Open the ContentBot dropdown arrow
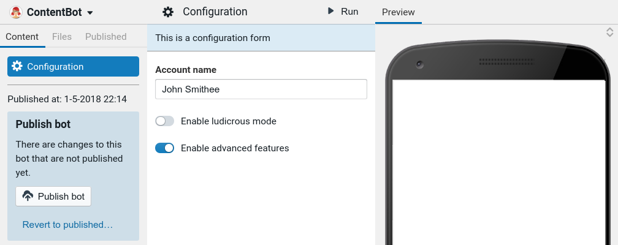Screen dimensions: 618x245 [90, 13]
